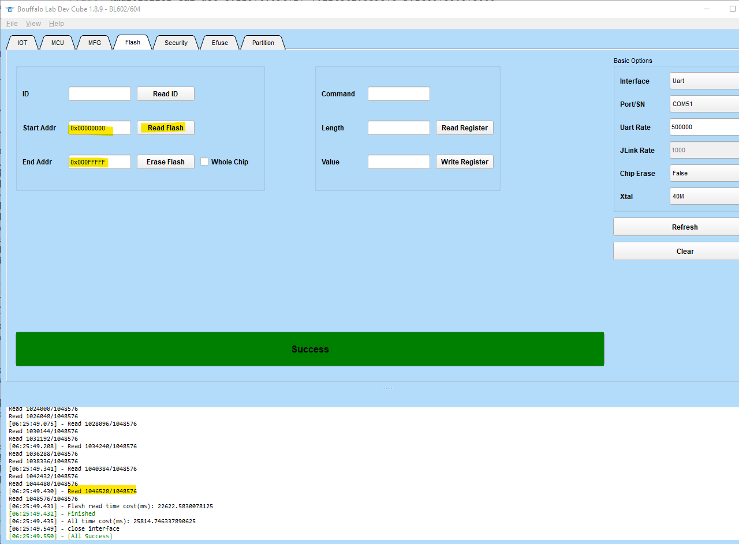Click the 'Basic Options' group label

[x=633, y=61]
